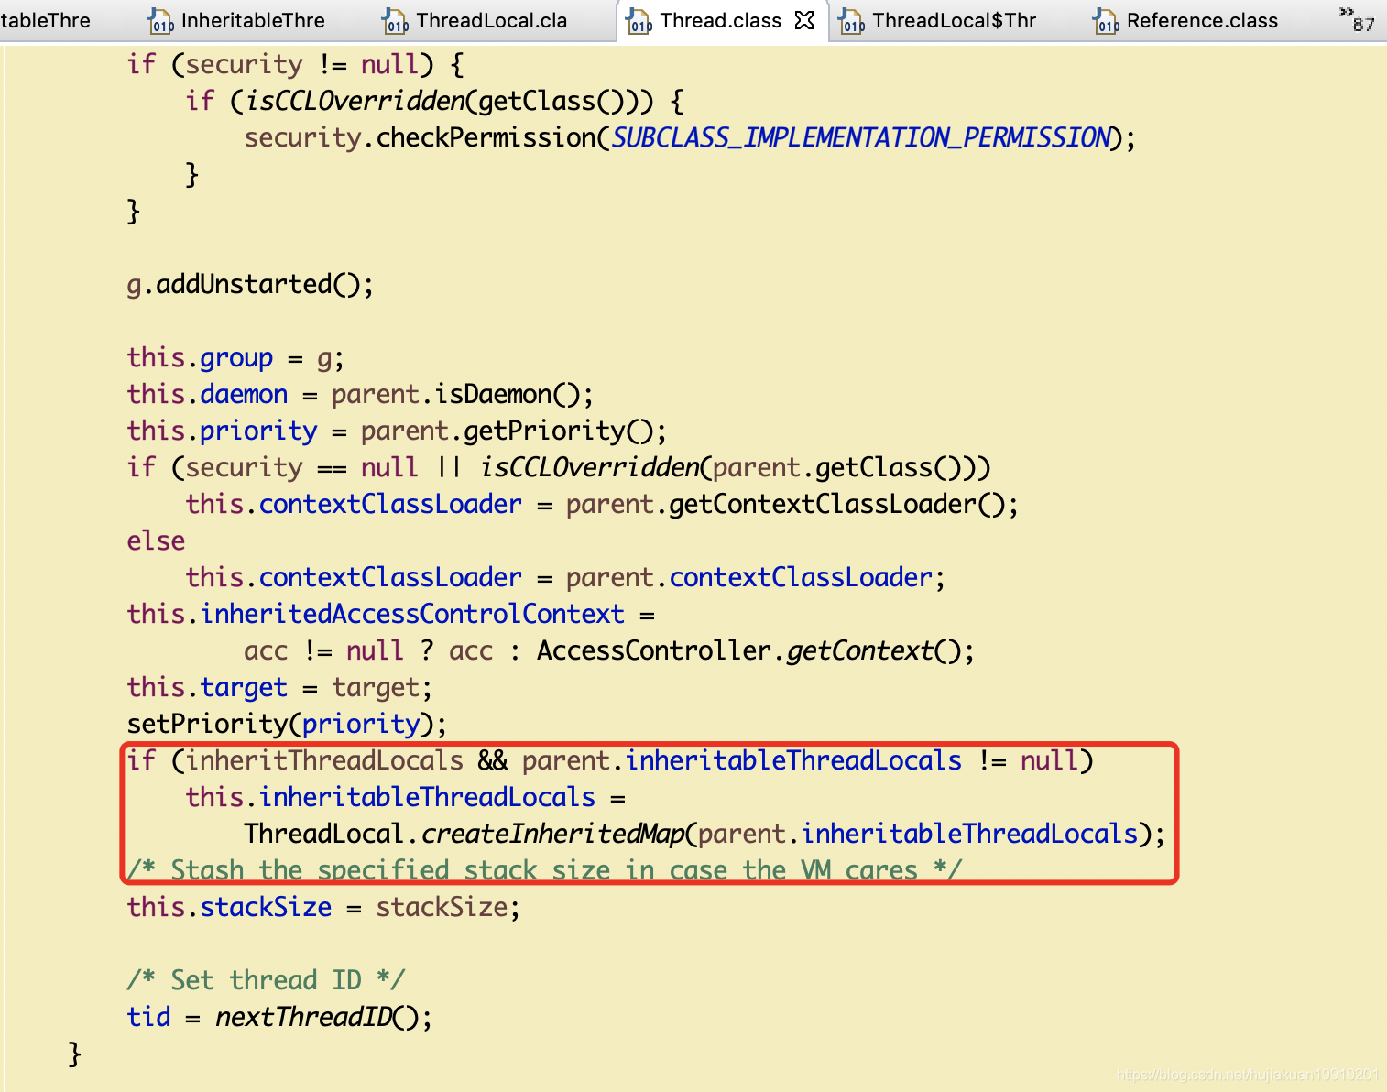Click the class file icon on Thread.class tab
The width and height of the screenshot is (1387, 1092).
coord(639,20)
